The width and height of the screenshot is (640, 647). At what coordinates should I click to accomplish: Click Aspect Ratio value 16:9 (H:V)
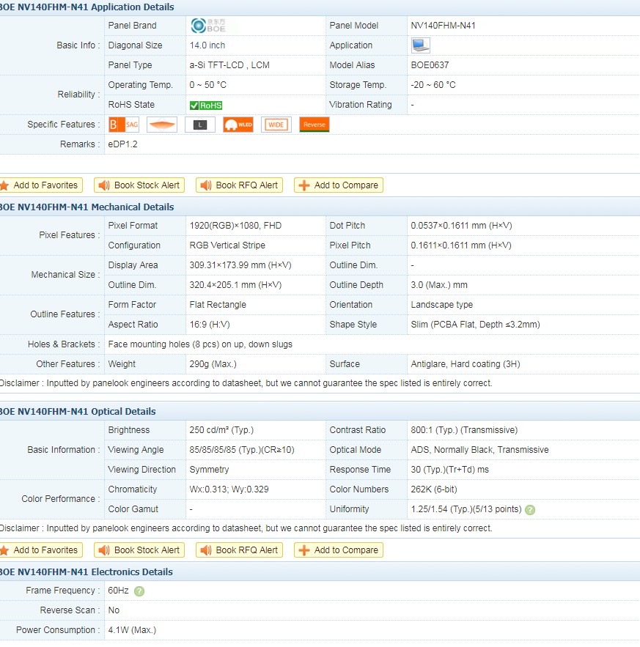pos(210,325)
